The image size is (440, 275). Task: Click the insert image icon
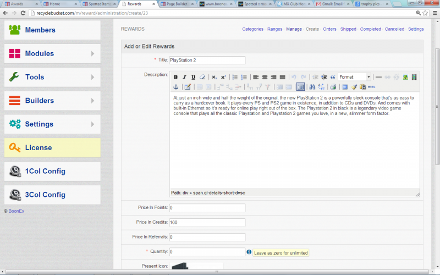point(405,77)
